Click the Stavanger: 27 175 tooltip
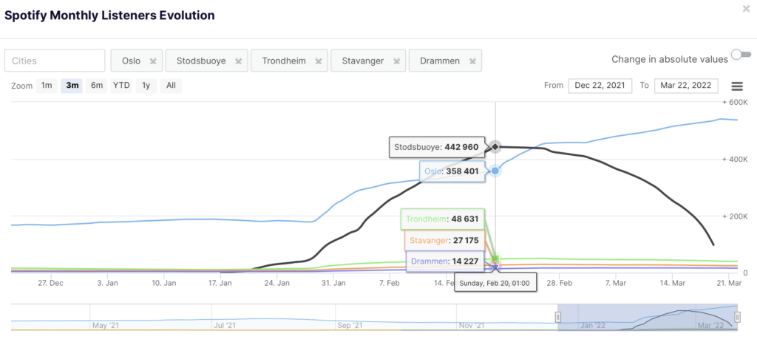757x342 pixels. [x=444, y=240]
